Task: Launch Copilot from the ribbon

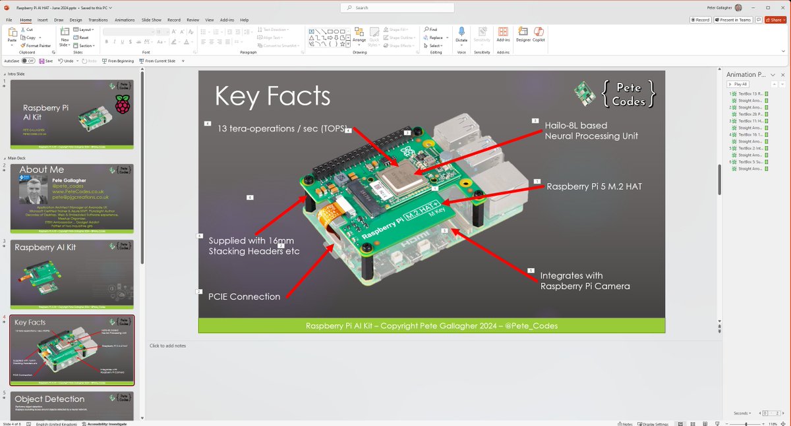Action: click(x=539, y=34)
